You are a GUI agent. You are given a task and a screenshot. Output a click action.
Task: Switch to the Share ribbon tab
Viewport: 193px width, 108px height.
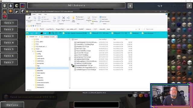40,14
